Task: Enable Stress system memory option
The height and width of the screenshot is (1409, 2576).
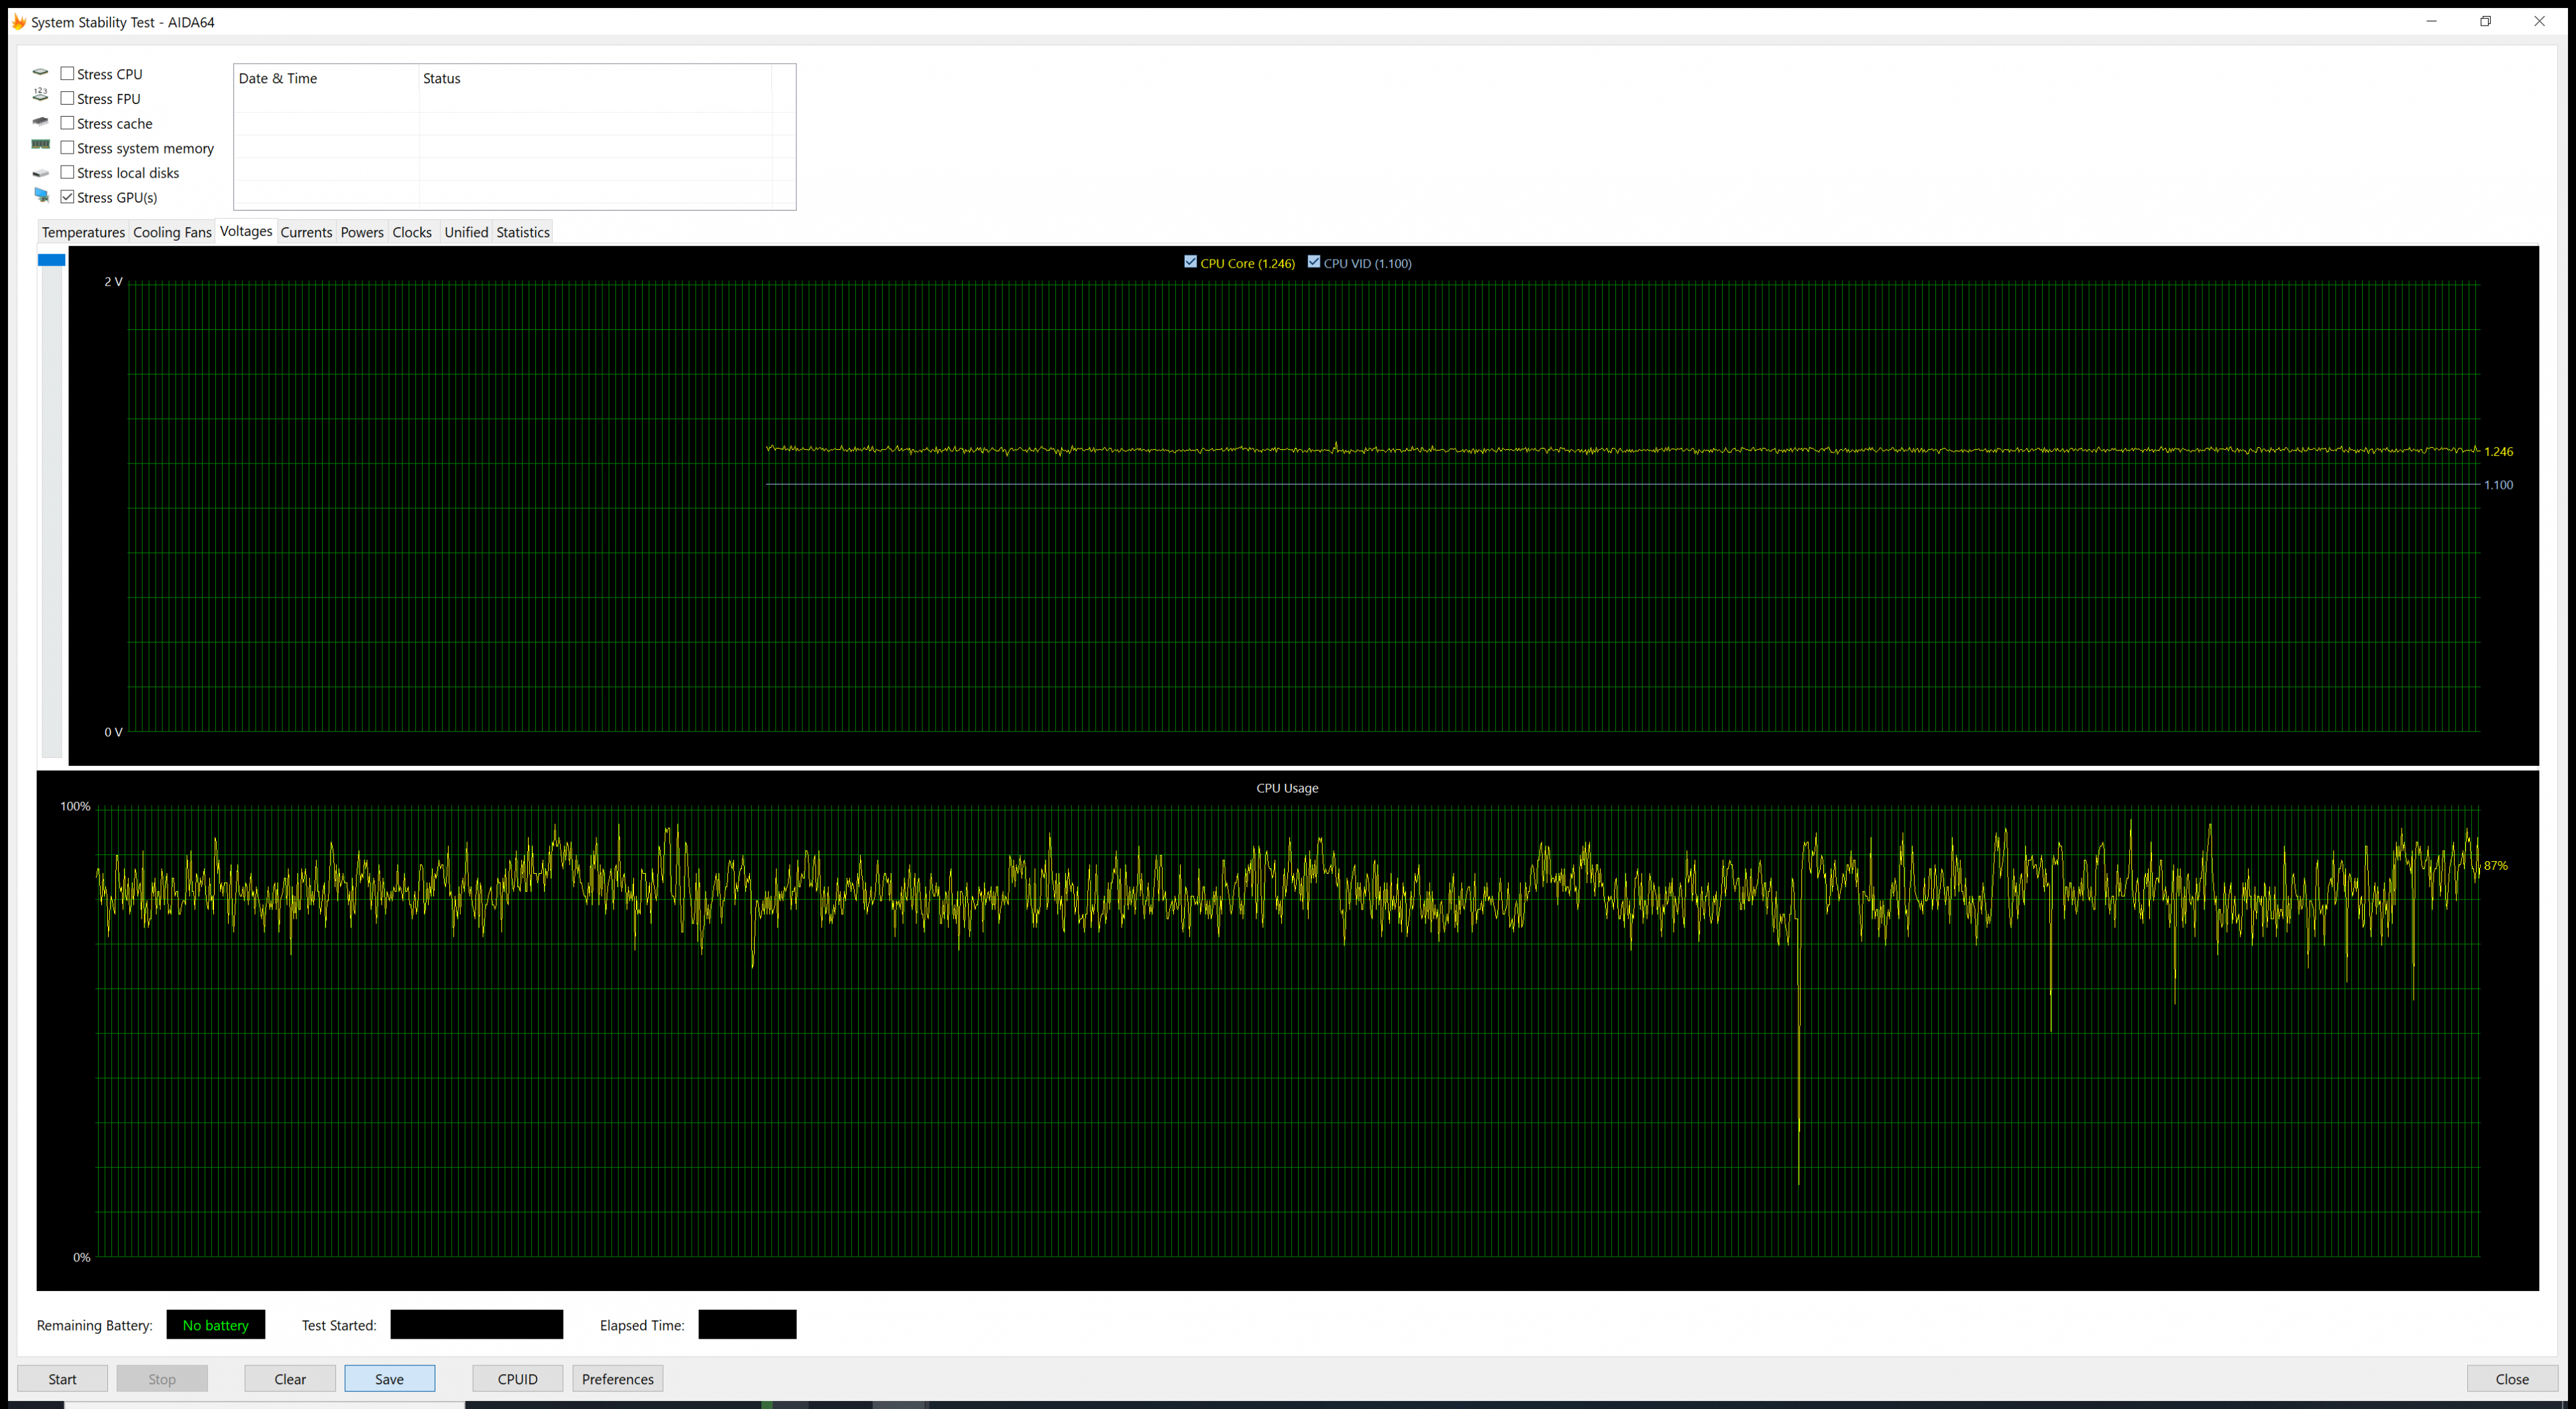Action: [67, 147]
